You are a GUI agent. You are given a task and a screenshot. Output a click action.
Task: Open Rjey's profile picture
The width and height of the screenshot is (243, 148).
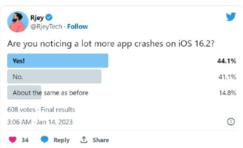coord(18,22)
